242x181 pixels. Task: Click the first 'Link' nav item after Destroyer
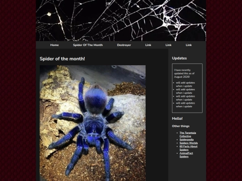tap(148, 45)
